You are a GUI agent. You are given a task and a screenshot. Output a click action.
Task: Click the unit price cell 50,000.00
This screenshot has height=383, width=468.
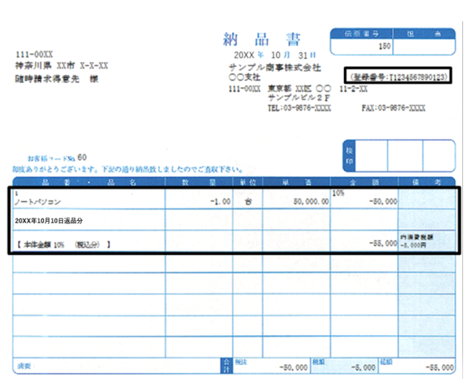(297, 199)
